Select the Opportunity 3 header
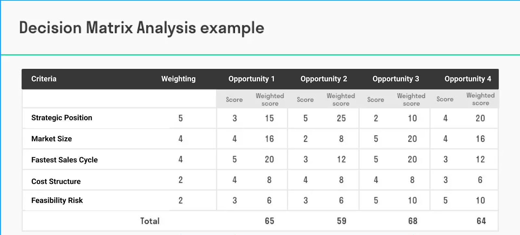Viewport: 520px width, 235px height. tap(396, 79)
